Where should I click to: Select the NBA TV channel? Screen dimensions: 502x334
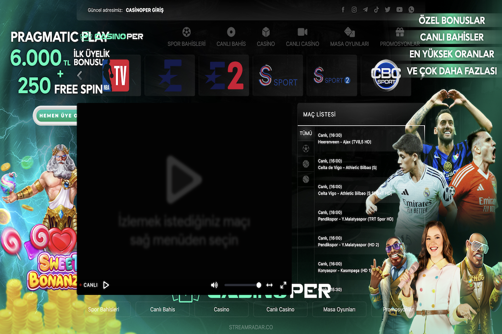116,75
